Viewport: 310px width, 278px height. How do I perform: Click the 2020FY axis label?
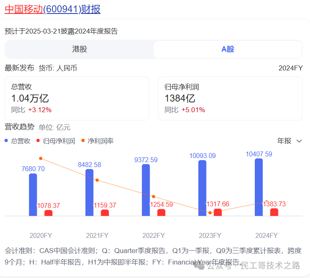[x=41, y=235]
